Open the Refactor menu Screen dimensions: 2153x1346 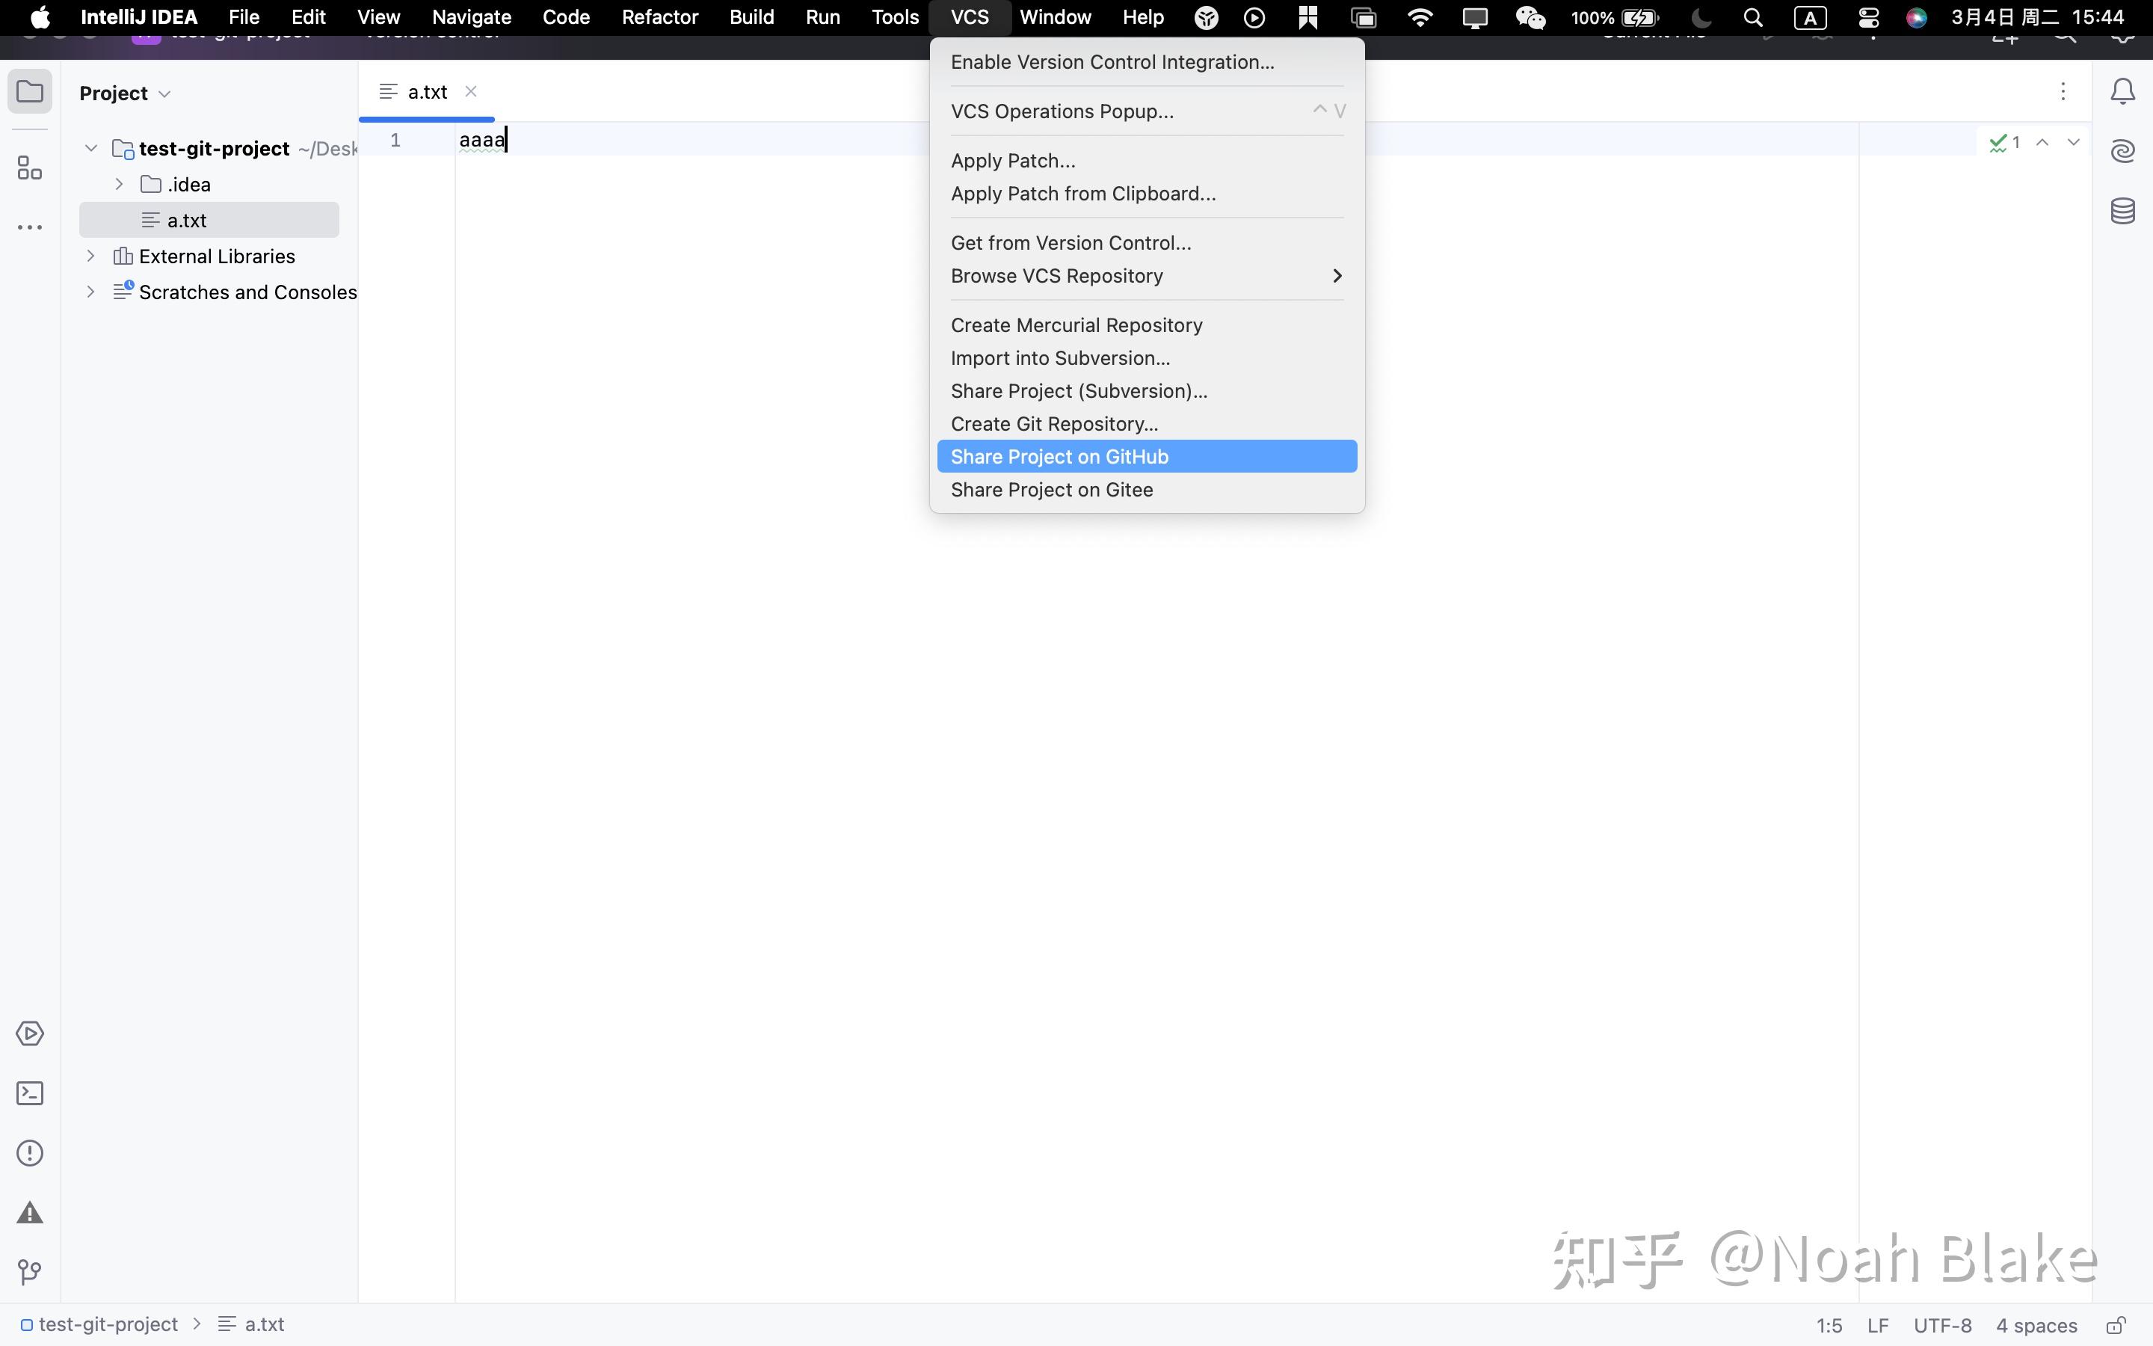[659, 17]
